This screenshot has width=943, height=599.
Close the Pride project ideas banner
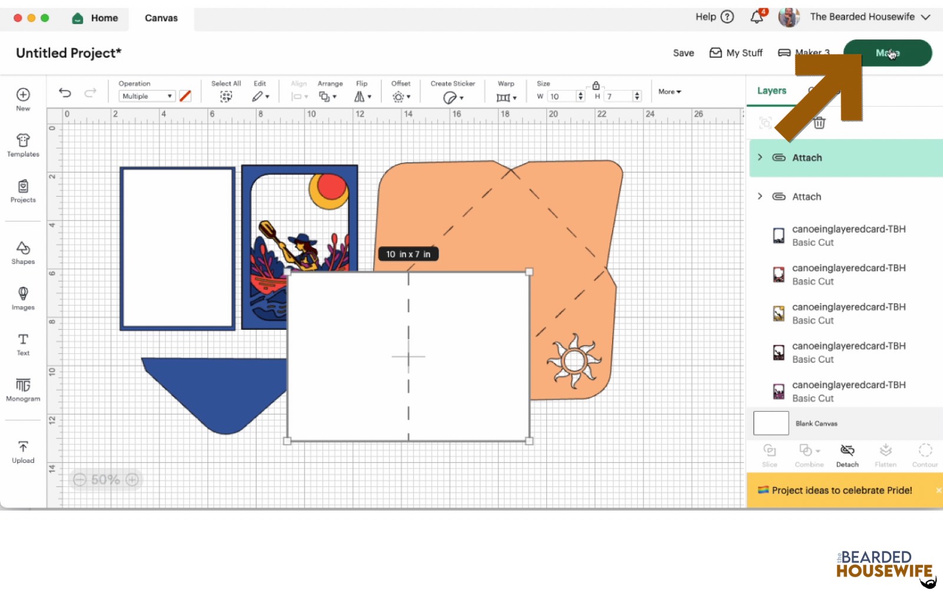(x=938, y=490)
